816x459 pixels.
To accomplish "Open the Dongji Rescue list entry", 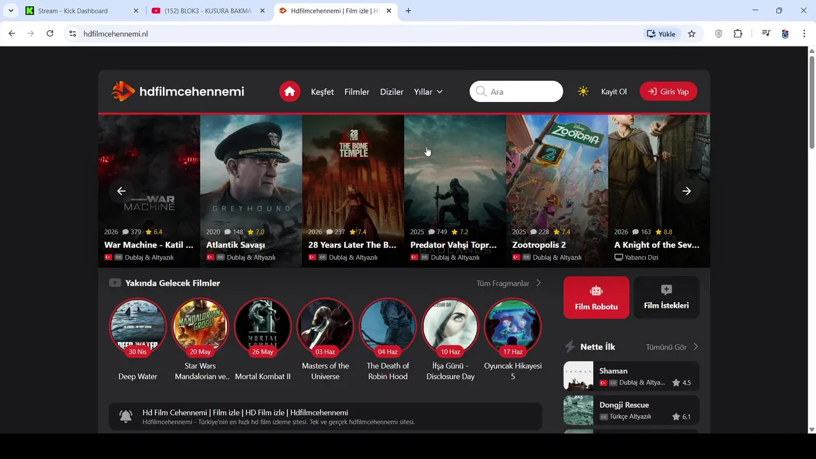I will click(631, 410).
